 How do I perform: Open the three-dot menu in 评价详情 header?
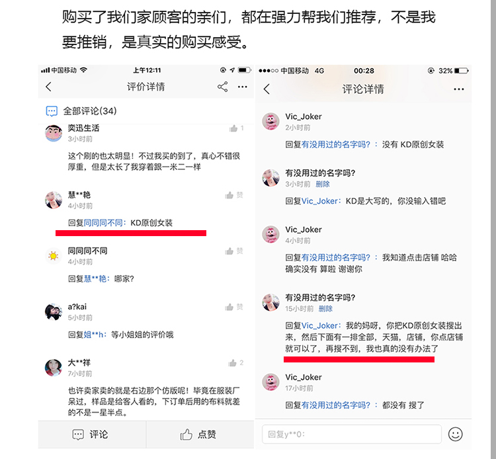point(243,87)
